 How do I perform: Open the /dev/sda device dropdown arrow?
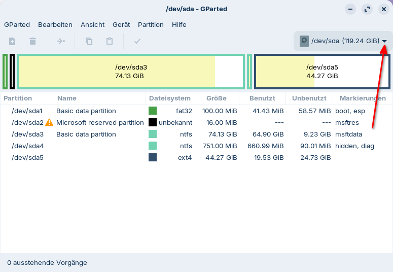(x=384, y=41)
